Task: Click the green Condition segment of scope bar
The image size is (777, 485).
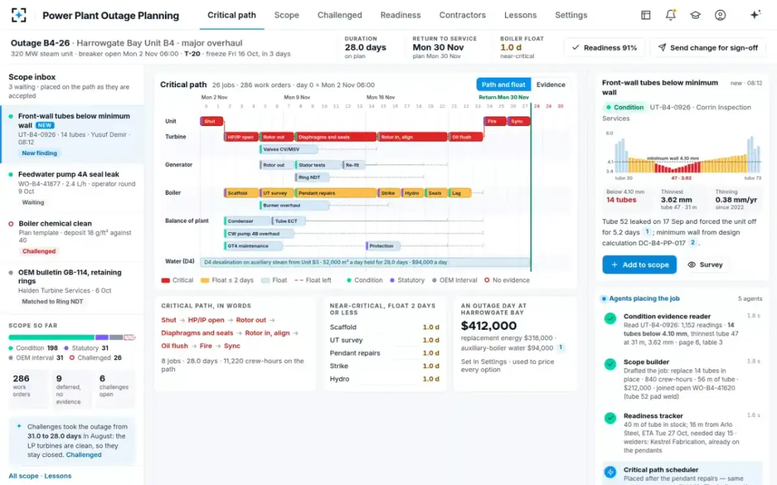Action: tap(51, 337)
